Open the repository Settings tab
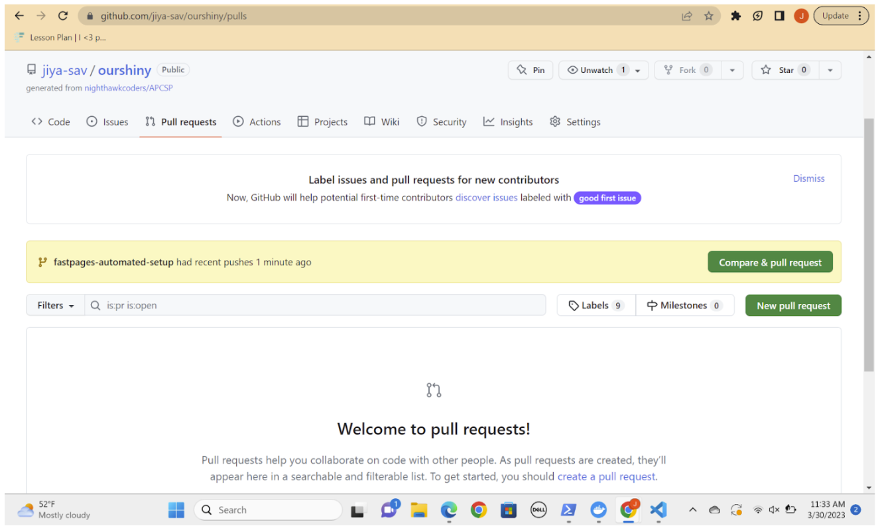This screenshot has width=878, height=526. pos(575,122)
